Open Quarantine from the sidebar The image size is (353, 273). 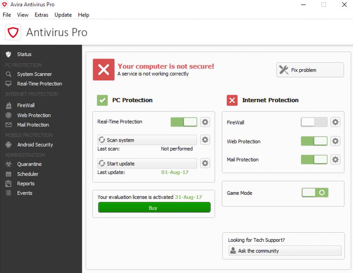29,164
